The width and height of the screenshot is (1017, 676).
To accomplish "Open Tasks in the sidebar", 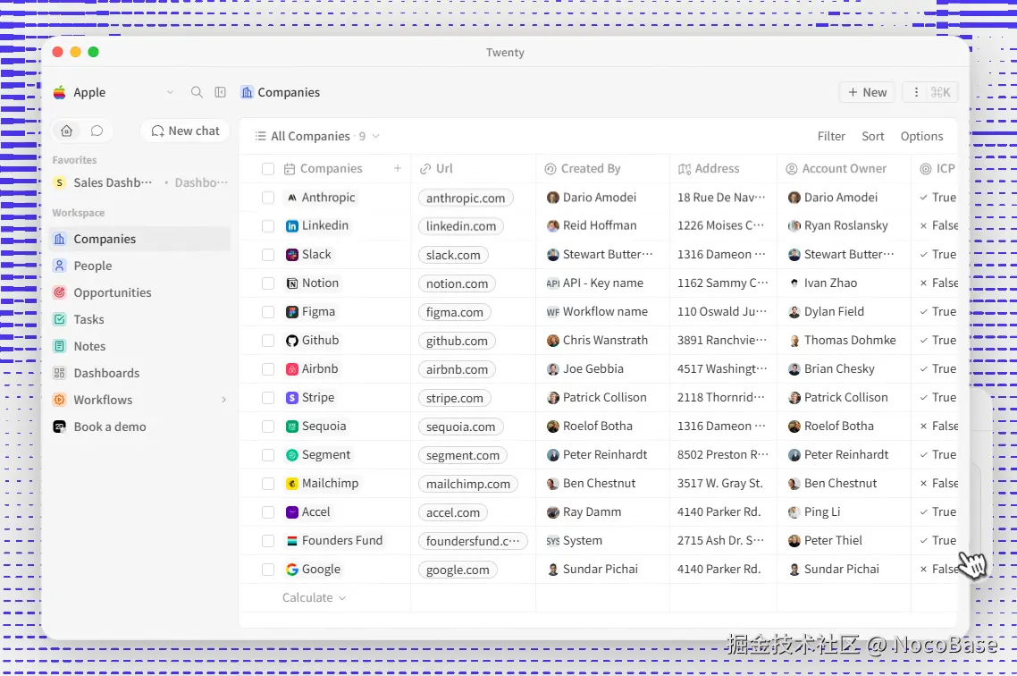I will [x=140, y=319].
